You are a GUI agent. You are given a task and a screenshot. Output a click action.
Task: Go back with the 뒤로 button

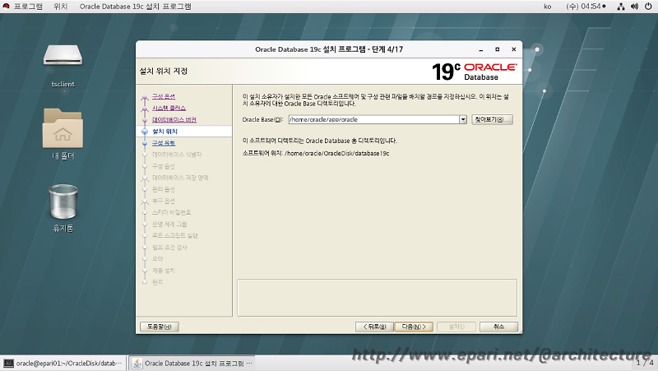coord(374,327)
